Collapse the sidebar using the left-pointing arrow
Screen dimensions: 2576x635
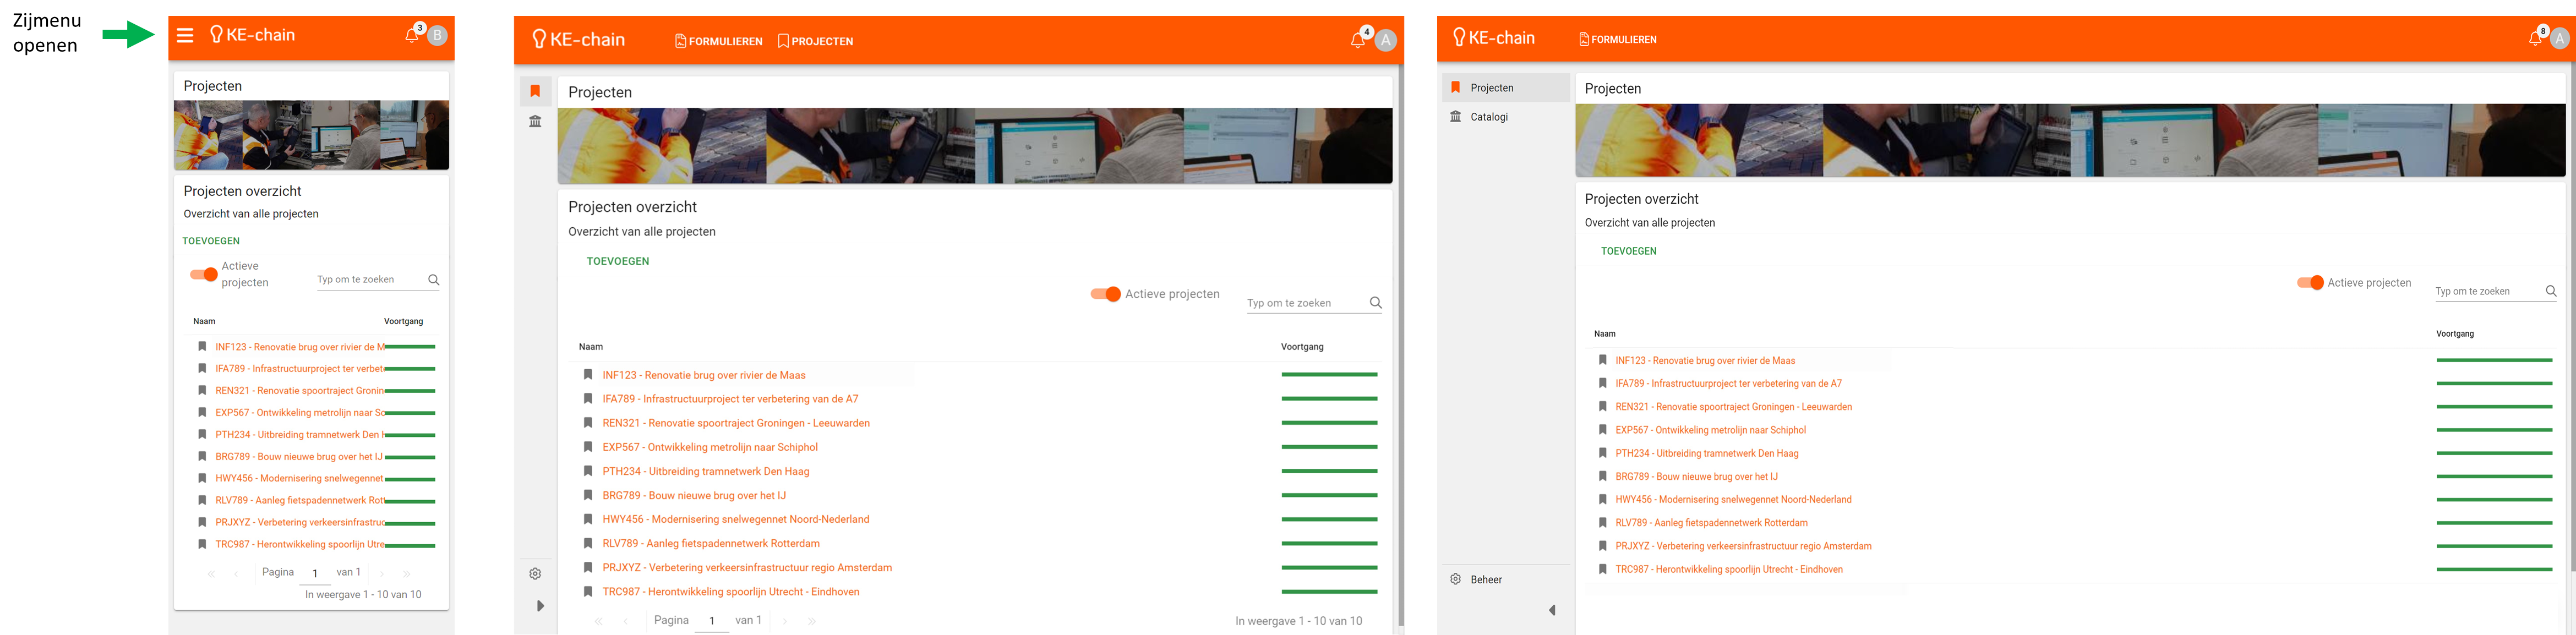[x=1552, y=610]
